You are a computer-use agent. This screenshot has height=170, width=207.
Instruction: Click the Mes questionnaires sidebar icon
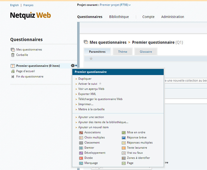click(13, 50)
